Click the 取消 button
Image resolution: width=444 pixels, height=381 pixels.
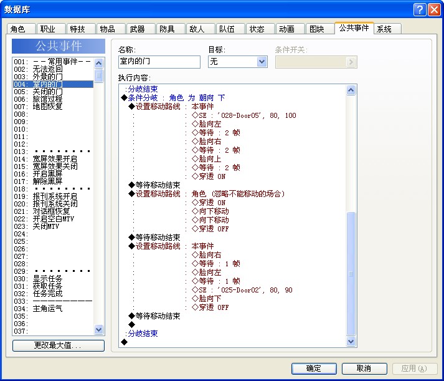pos(364,369)
